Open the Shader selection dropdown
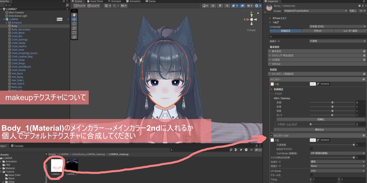Image resolution: width=367 pixels, height=183 pixels. (x=315, y=11)
